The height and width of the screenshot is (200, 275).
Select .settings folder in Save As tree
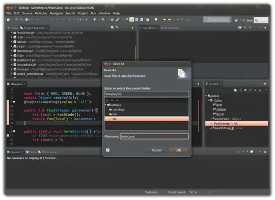[117, 109]
